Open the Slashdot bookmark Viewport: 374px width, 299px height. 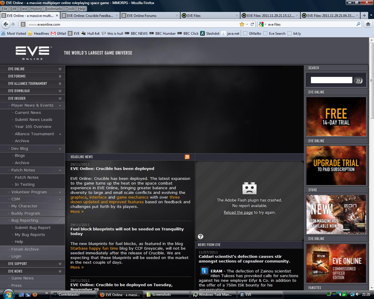tap(210, 33)
